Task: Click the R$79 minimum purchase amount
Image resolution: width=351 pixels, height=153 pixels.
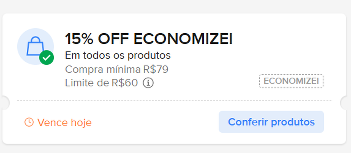Action: (156, 69)
